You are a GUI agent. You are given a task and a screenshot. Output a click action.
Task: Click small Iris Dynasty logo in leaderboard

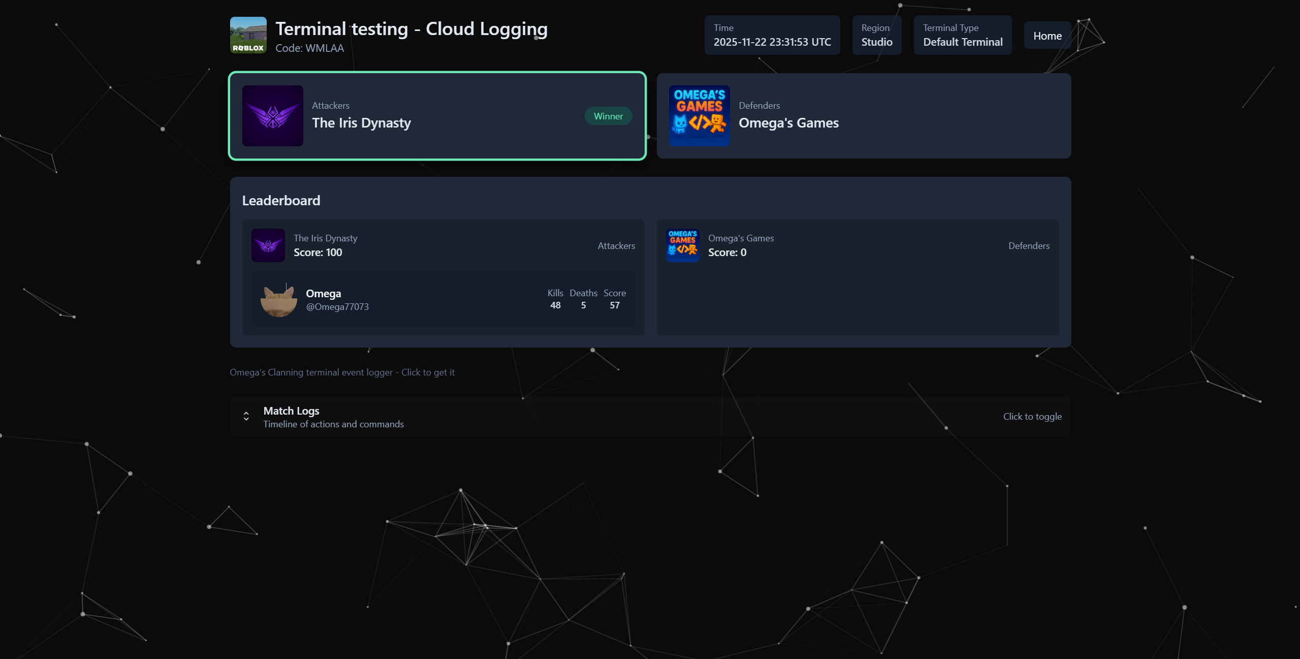pyautogui.click(x=268, y=245)
